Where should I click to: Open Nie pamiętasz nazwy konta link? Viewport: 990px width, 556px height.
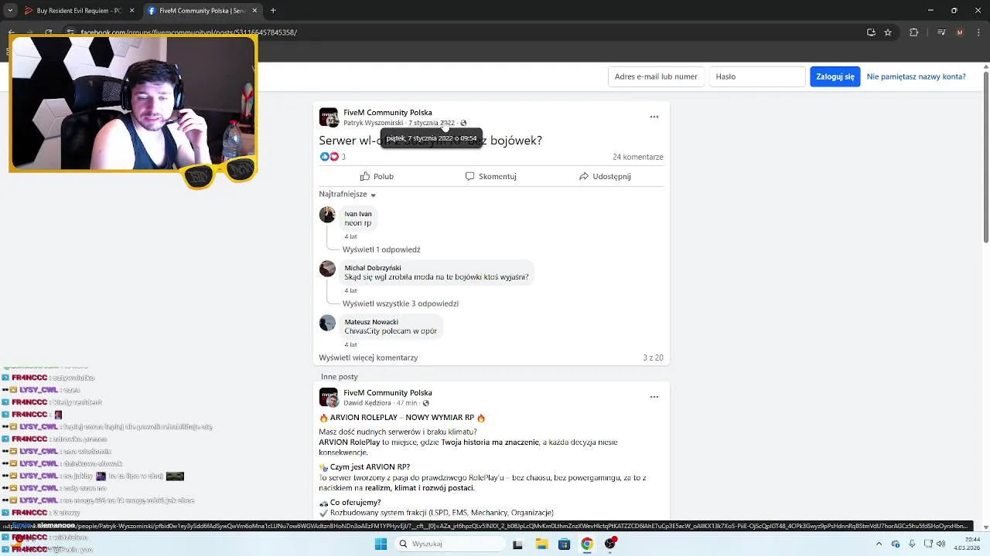[916, 76]
